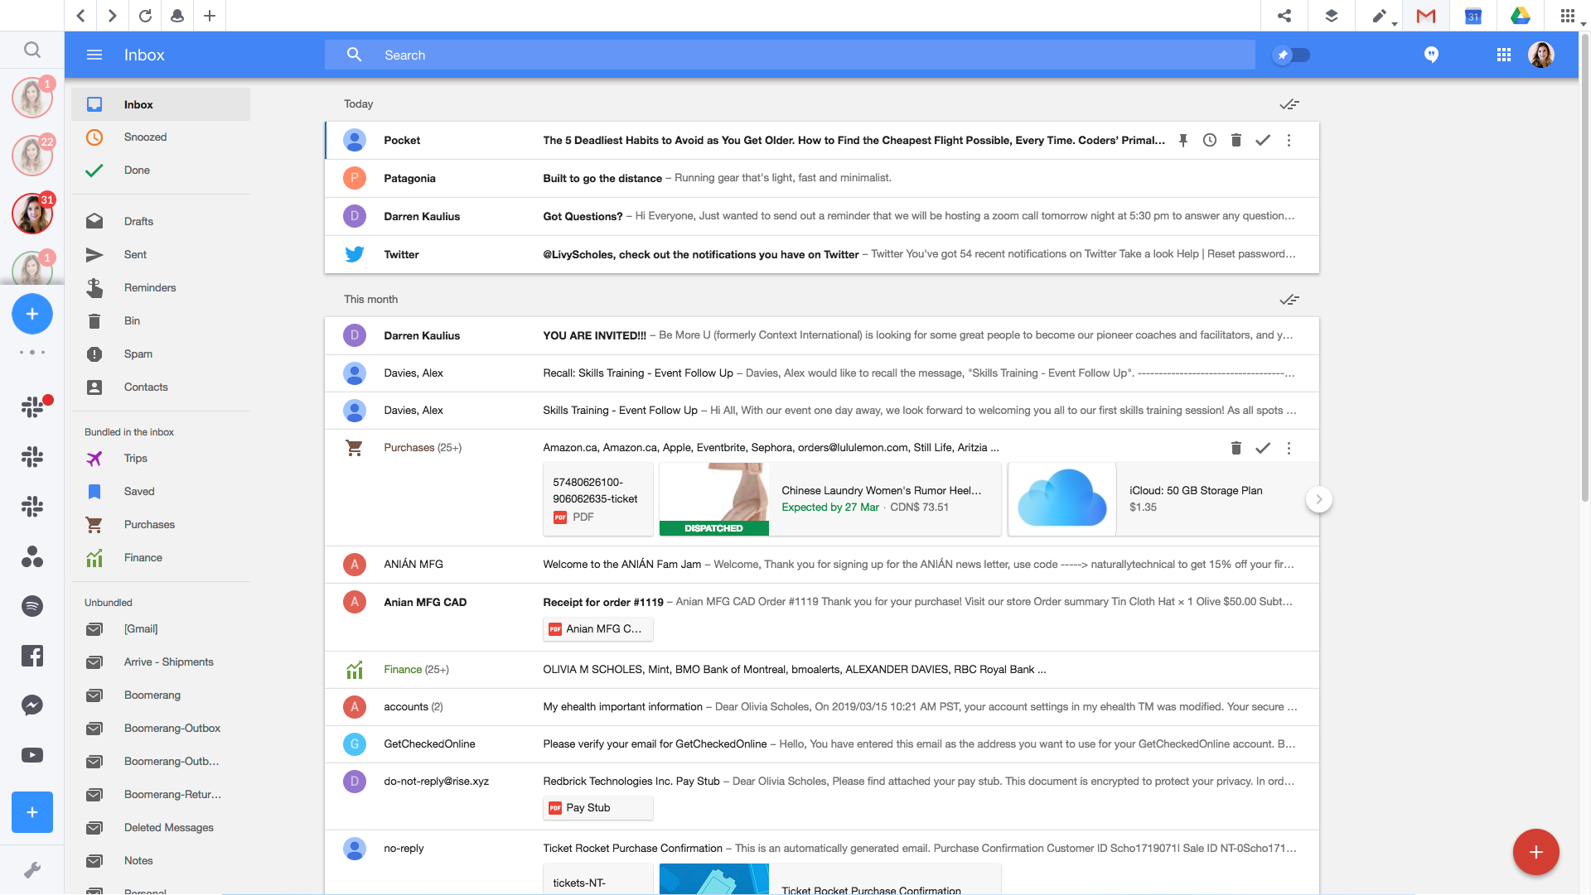This screenshot has width=1591, height=895.
Task: Open the Reminders folder
Action: 161,287
